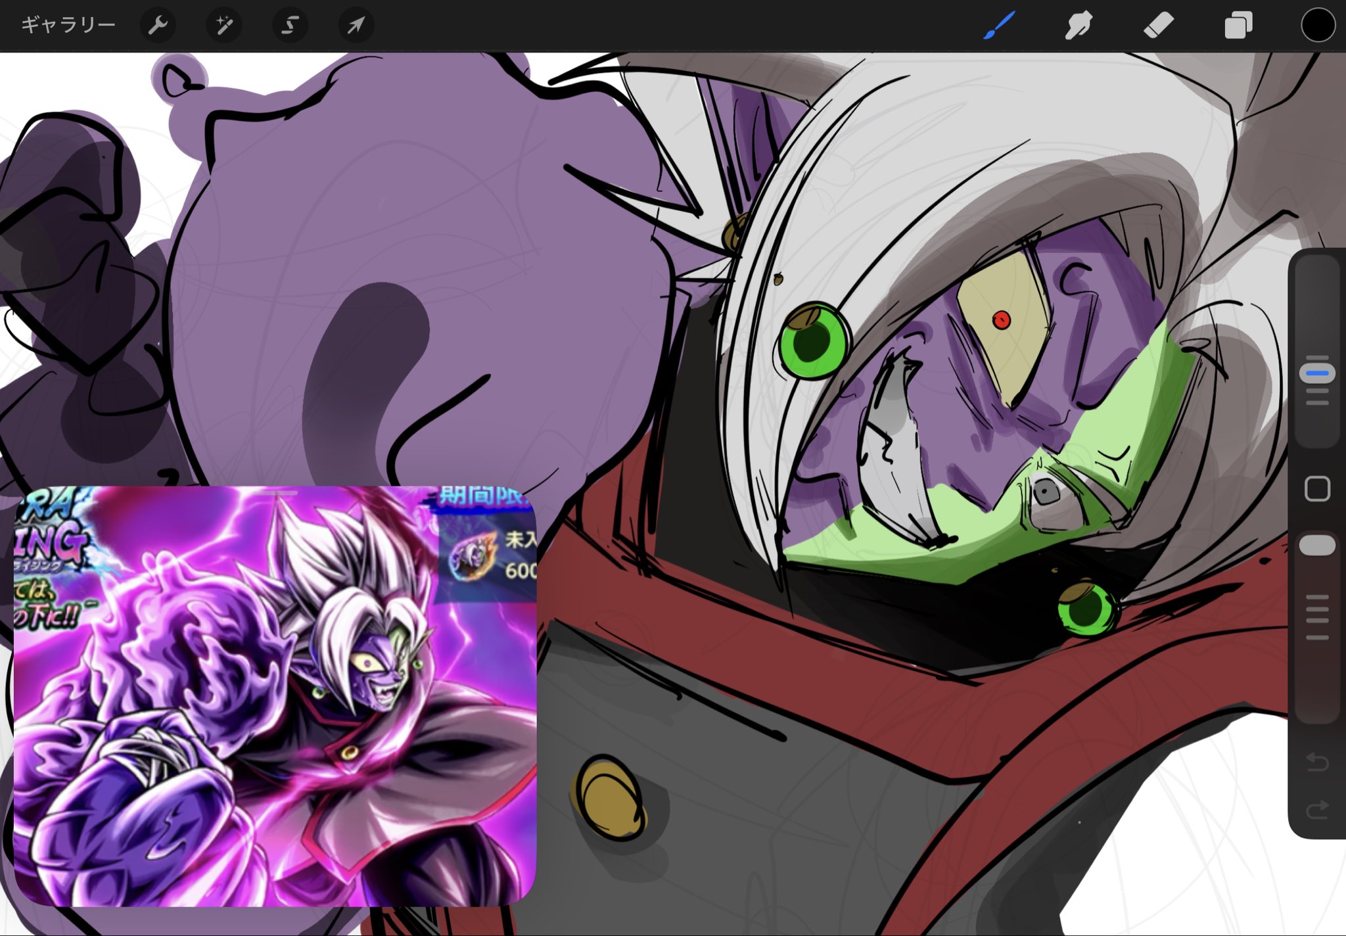Open the Adjustments magic wand menu
Screen dimensions: 1346x936
coord(224,26)
